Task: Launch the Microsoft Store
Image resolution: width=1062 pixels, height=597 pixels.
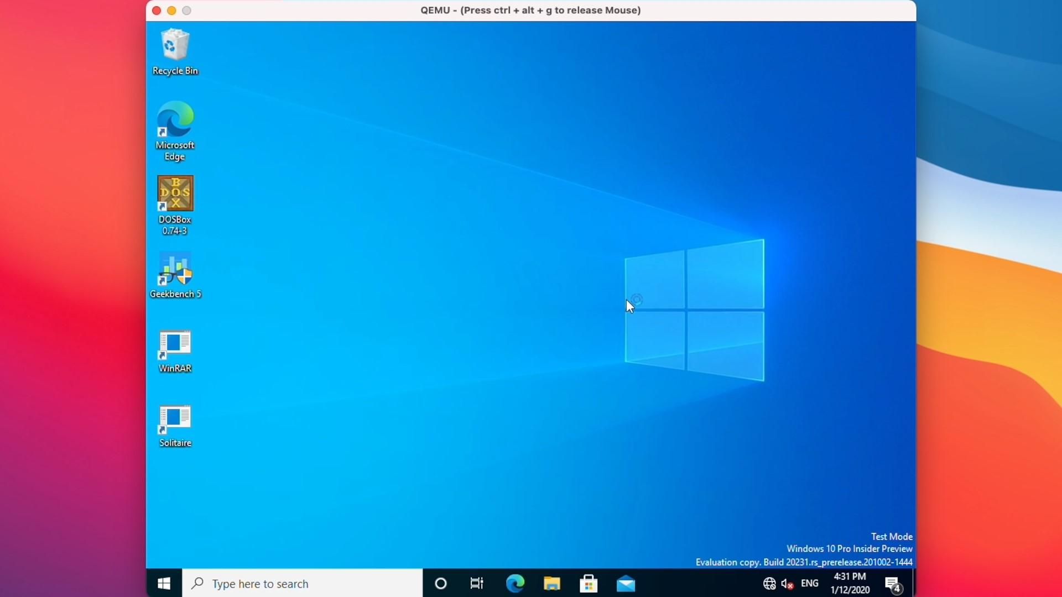Action: (x=589, y=583)
